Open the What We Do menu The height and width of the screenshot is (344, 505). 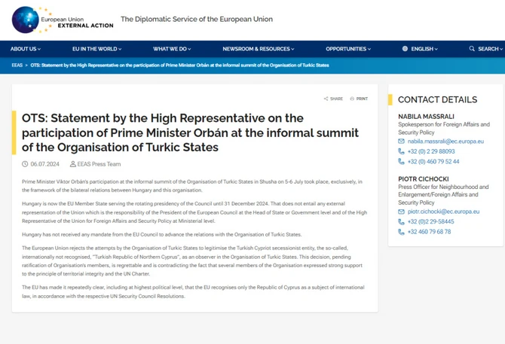pyautogui.click(x=172, y=49)
